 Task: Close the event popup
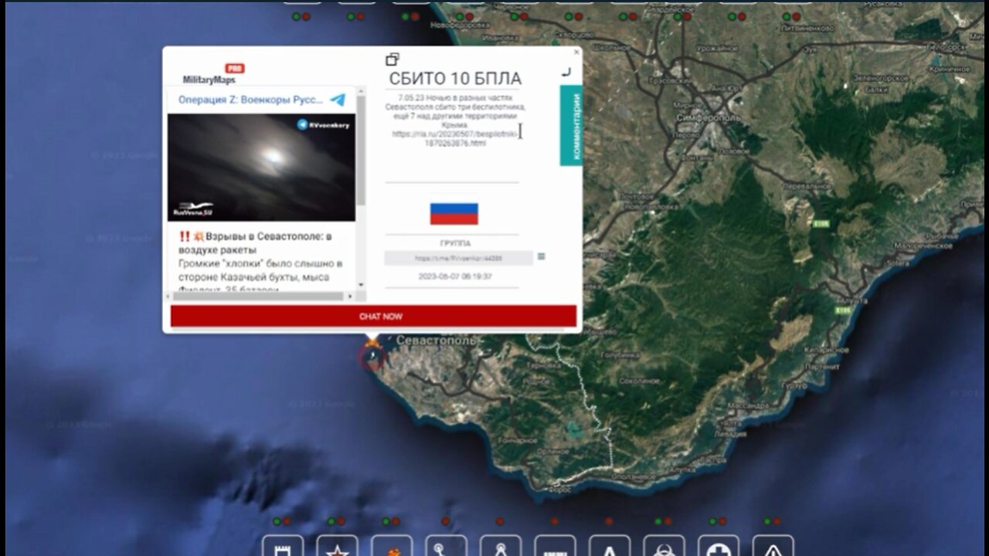(576, 53)
